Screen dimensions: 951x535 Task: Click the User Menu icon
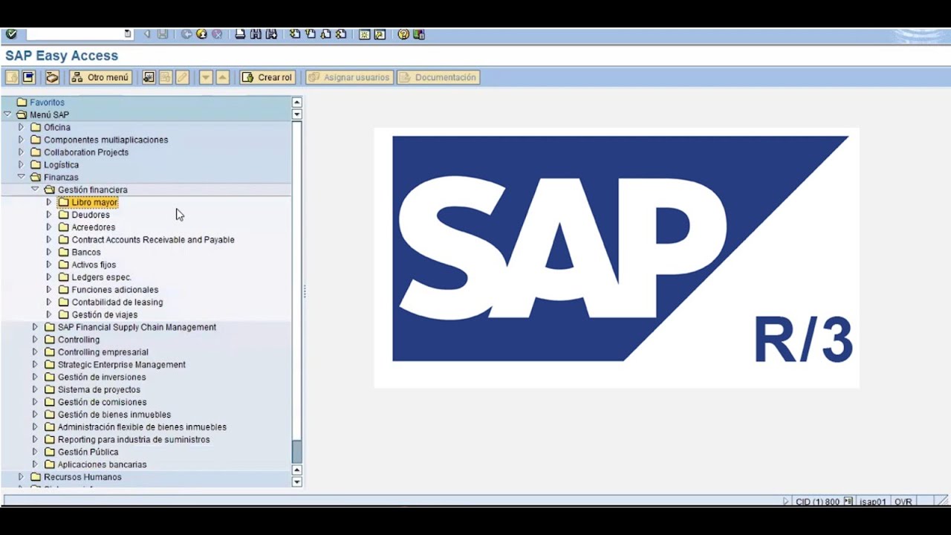click(x=12, y=77)
